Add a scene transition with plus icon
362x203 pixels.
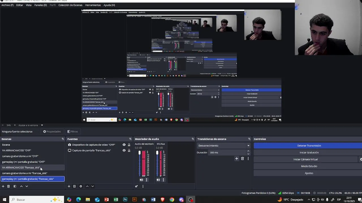pos(237,159)
